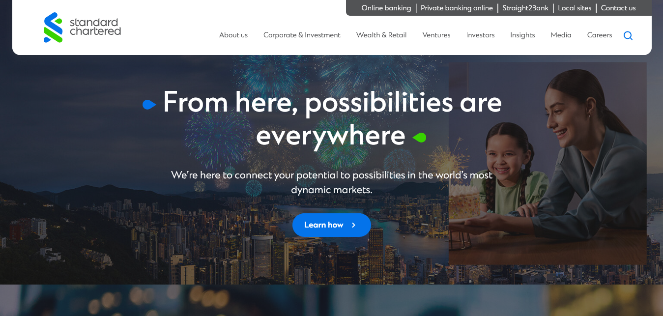Viewport: 663px width, 316px height.
Task: Expand the Wealth & Retail menu
Action: point(381,35)
